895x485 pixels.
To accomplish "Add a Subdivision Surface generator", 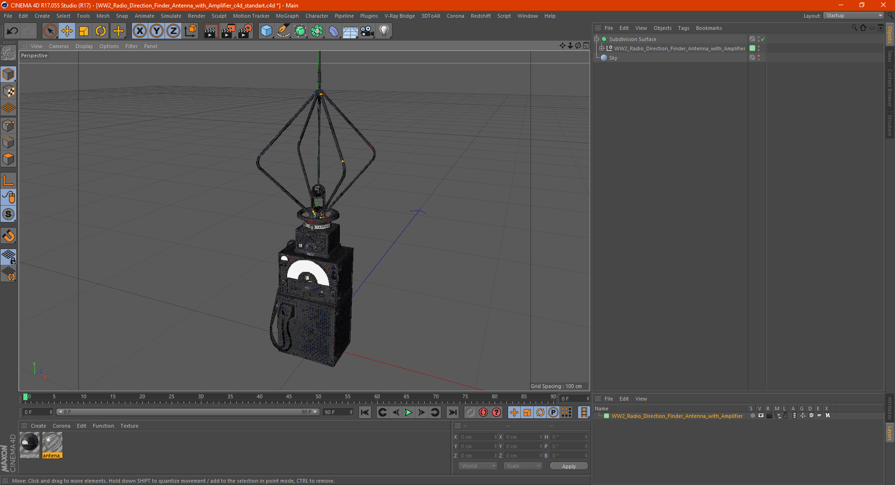I will tap(301, 31).
